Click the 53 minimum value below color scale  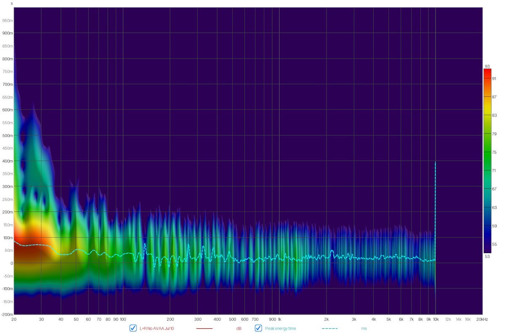point(487,256)
